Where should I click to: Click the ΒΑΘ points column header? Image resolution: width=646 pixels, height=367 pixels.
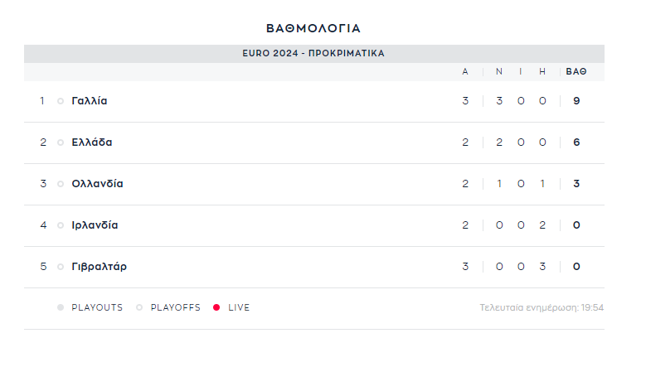576,71
